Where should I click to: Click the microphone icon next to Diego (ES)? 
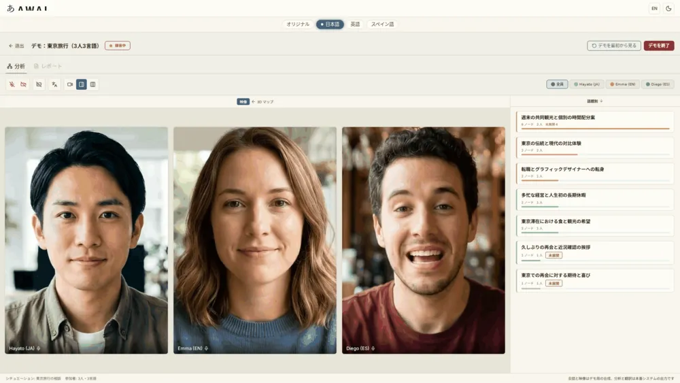tap(373, 348)
